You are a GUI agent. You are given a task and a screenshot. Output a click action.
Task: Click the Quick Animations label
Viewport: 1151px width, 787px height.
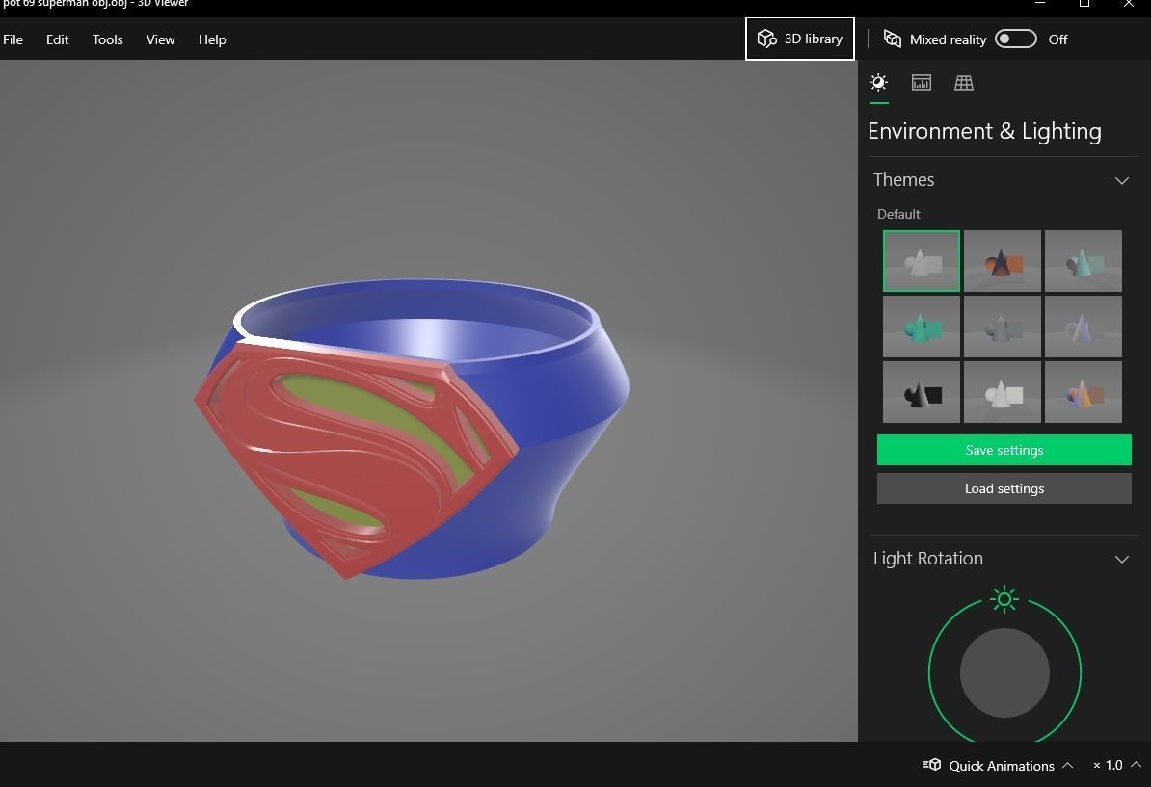[1002, 766]
